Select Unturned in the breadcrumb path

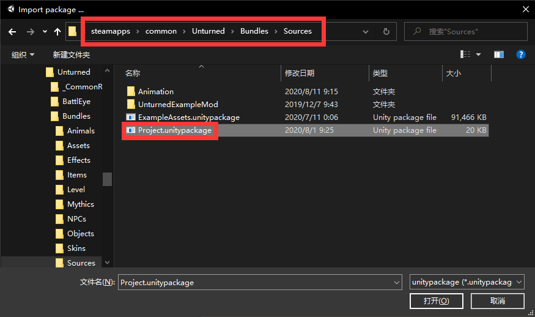click(208, 31)
